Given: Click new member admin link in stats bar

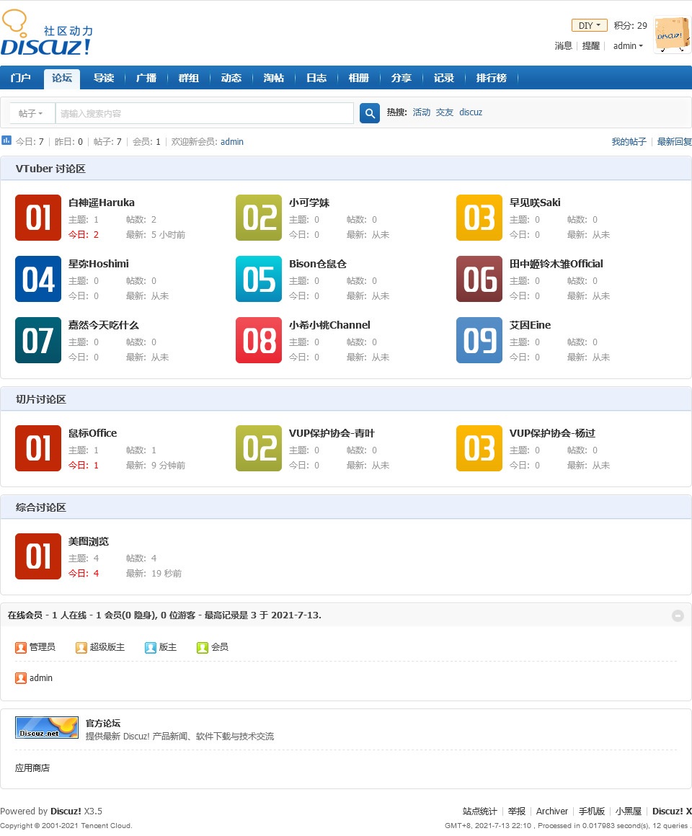Looking at the screenshot, I should [x=232, y=142].
